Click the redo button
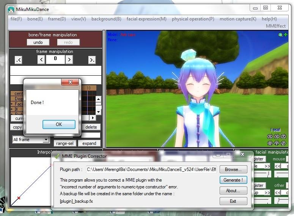Image resolution: width=294 pixels, height=216 pixels. 68,42
